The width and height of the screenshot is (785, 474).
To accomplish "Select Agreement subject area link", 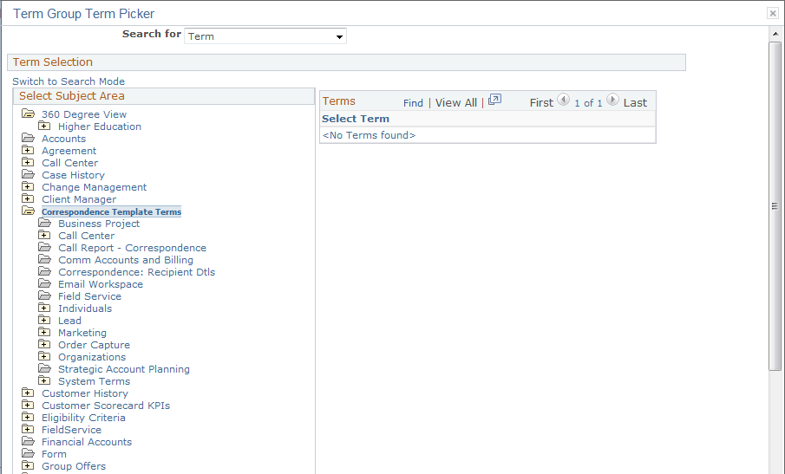I will coord(69,151).
